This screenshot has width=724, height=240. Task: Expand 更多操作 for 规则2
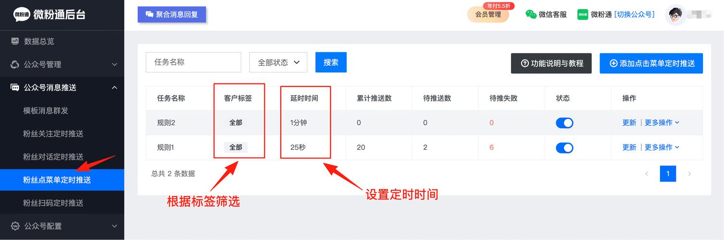(662, 122)
